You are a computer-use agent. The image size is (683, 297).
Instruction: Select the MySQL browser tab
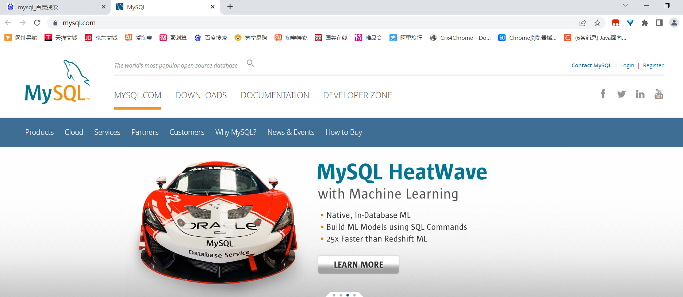click(x=165, y=7)
